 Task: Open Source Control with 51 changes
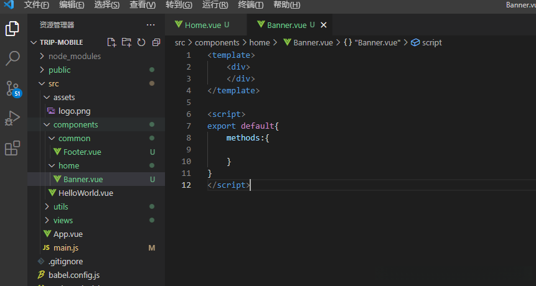tap(12, 88)
